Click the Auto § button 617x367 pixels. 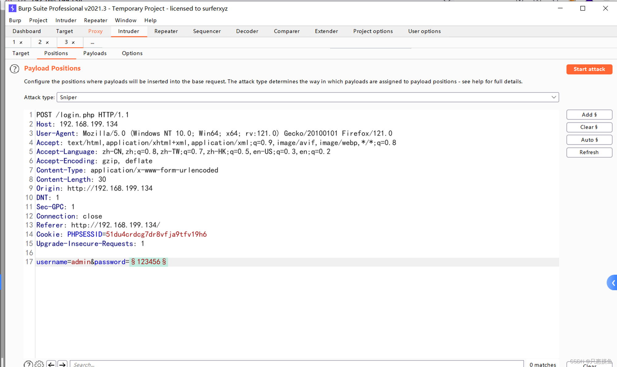[x=589, y=140]
